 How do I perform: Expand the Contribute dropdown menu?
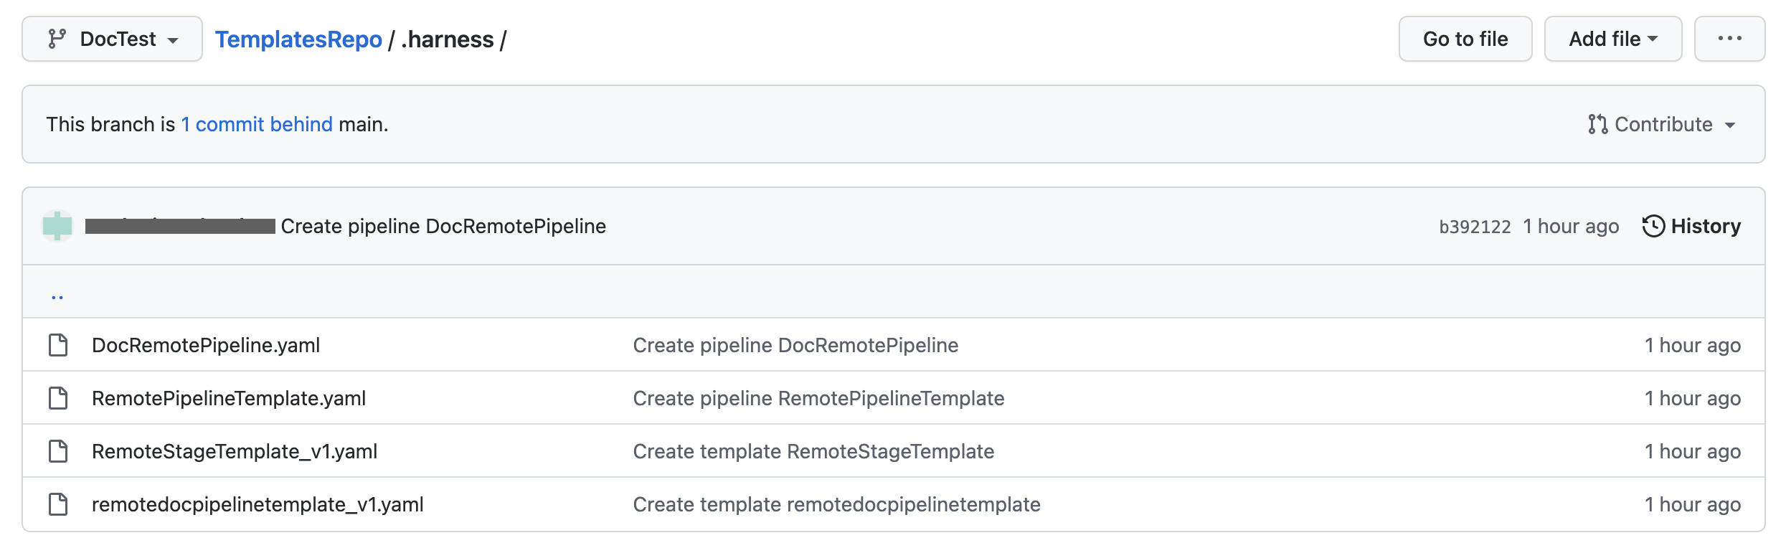coord(1662,124)
